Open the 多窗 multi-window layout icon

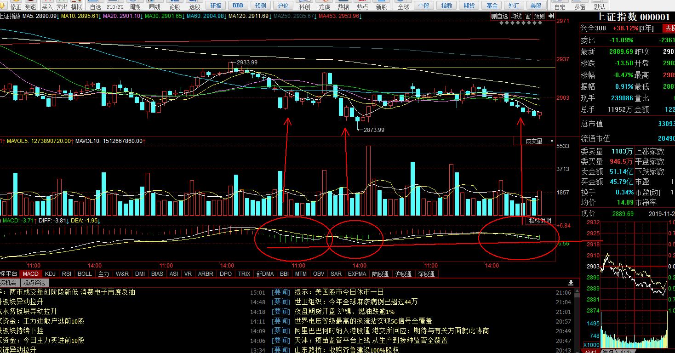coord(580,6)
